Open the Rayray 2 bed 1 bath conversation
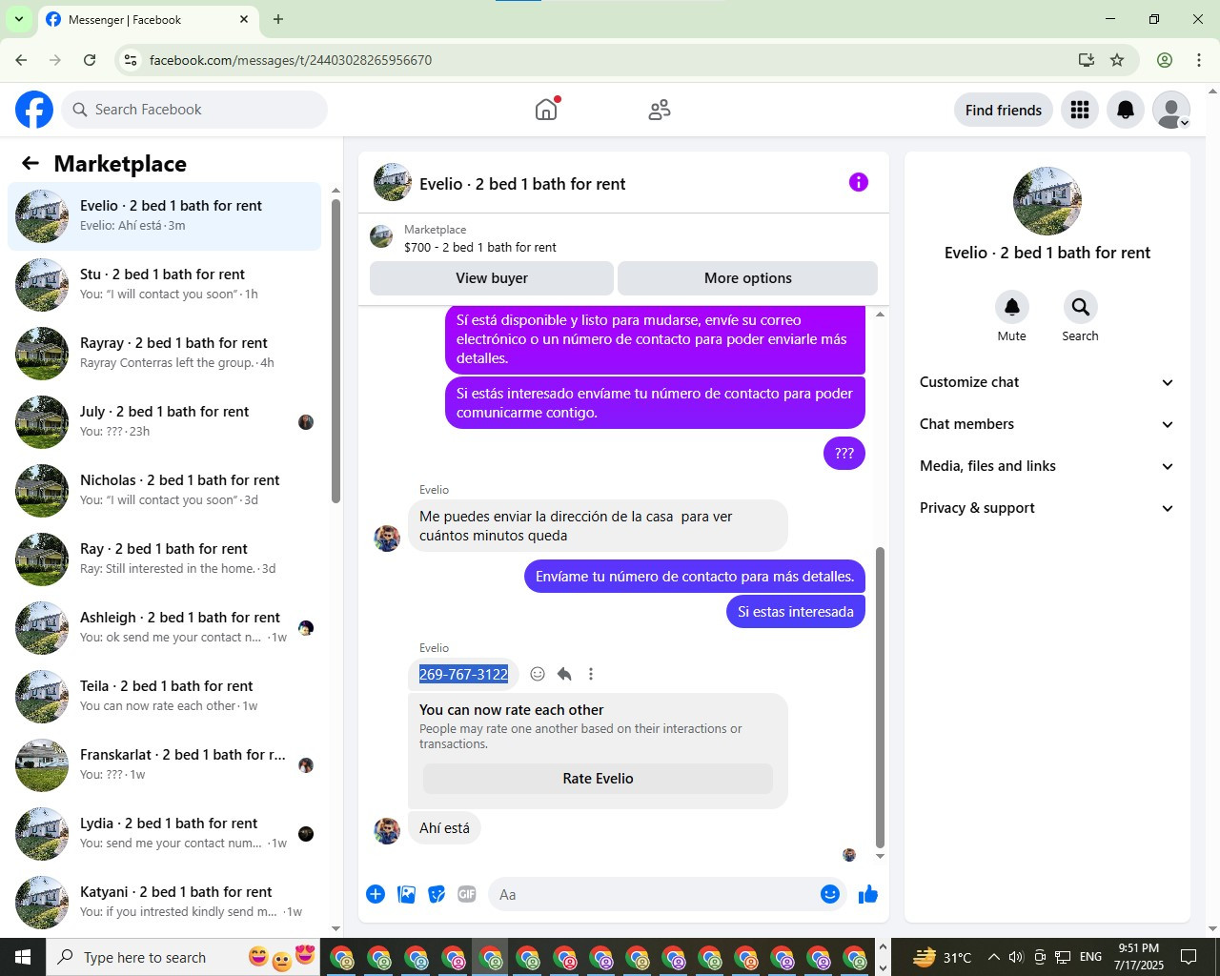1220x976 pixels. [x=164, y=353]
